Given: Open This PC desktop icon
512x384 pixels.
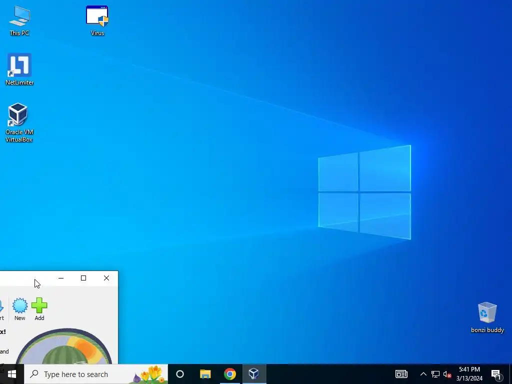Looking at the screenshot, I should tap(19, 20).
